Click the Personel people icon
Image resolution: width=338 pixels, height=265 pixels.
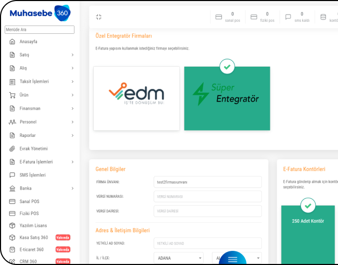(x=12, y=122)
